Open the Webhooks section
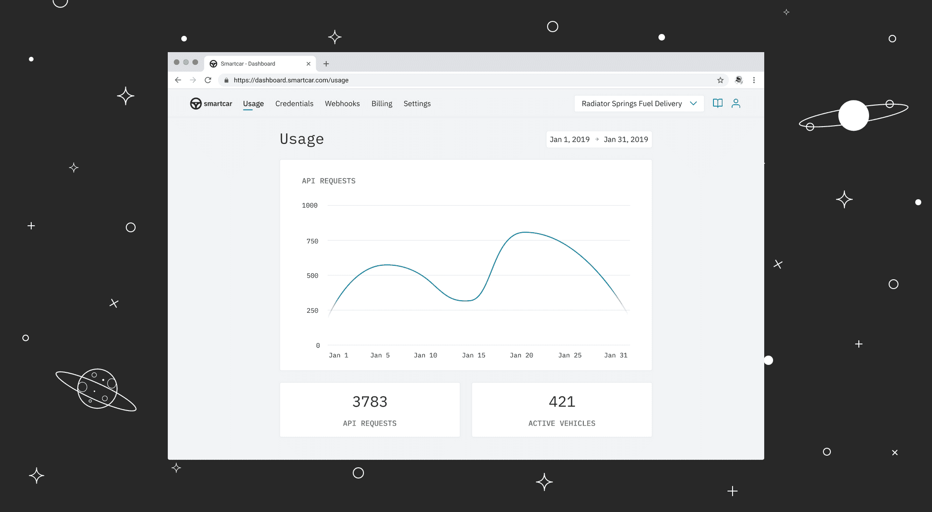This screenshot has height=512, width=932. tap(342, 103)
